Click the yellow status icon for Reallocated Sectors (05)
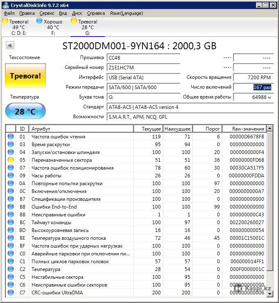The image size is (279, 303). (11, 160)
